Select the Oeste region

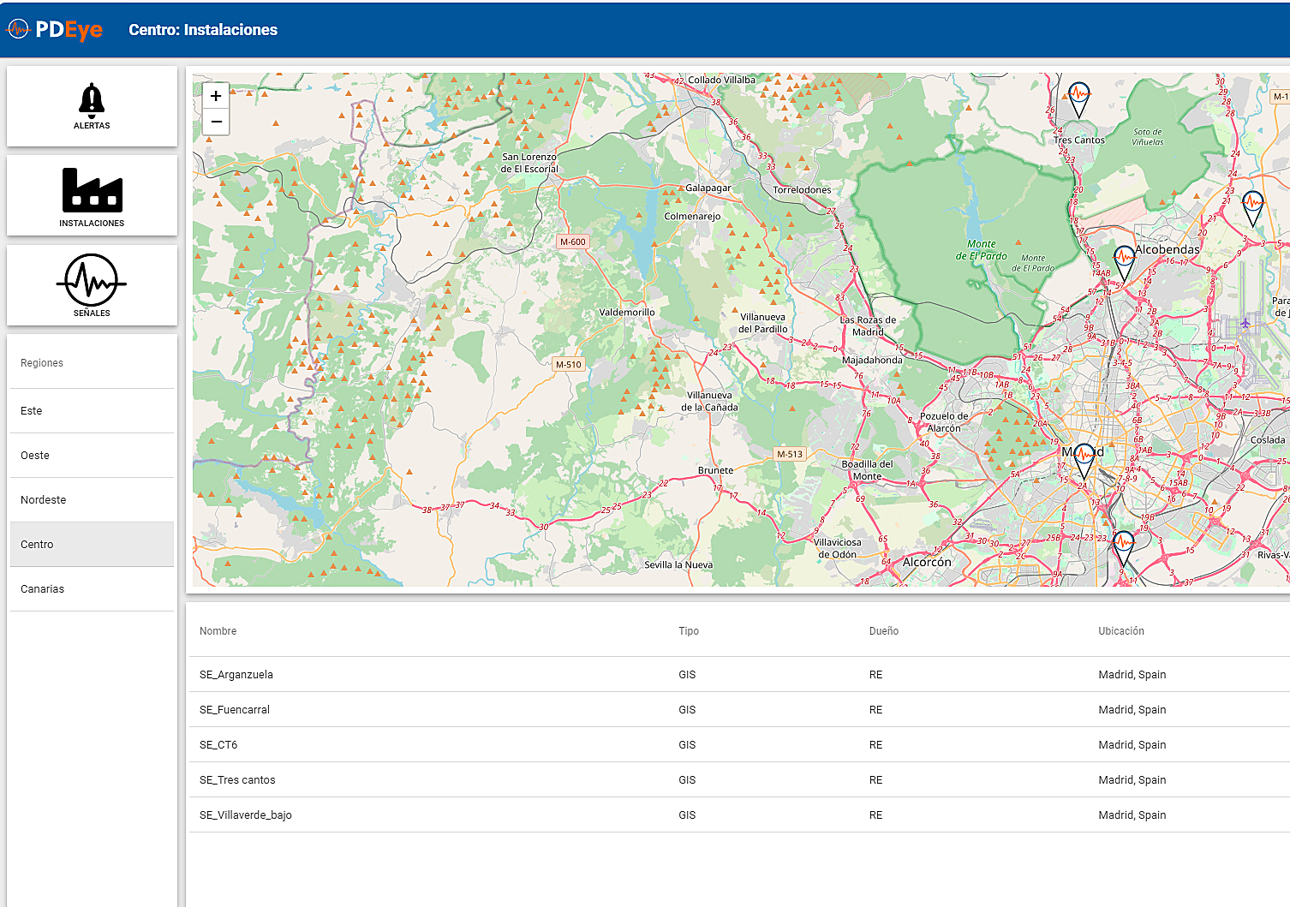92,456
